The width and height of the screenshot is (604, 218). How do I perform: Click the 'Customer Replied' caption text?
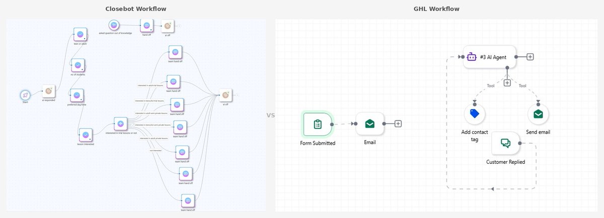(505, 162)
